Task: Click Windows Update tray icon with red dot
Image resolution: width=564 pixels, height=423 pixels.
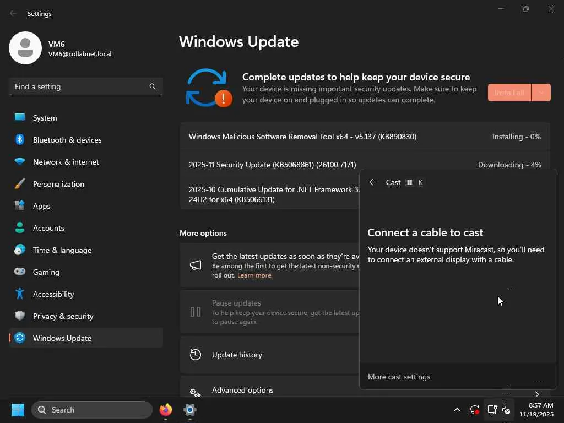Action: (x=474, y=410)
